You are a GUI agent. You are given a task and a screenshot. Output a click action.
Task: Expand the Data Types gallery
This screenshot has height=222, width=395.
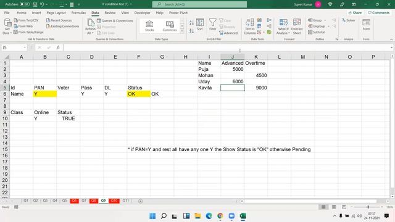182,31
